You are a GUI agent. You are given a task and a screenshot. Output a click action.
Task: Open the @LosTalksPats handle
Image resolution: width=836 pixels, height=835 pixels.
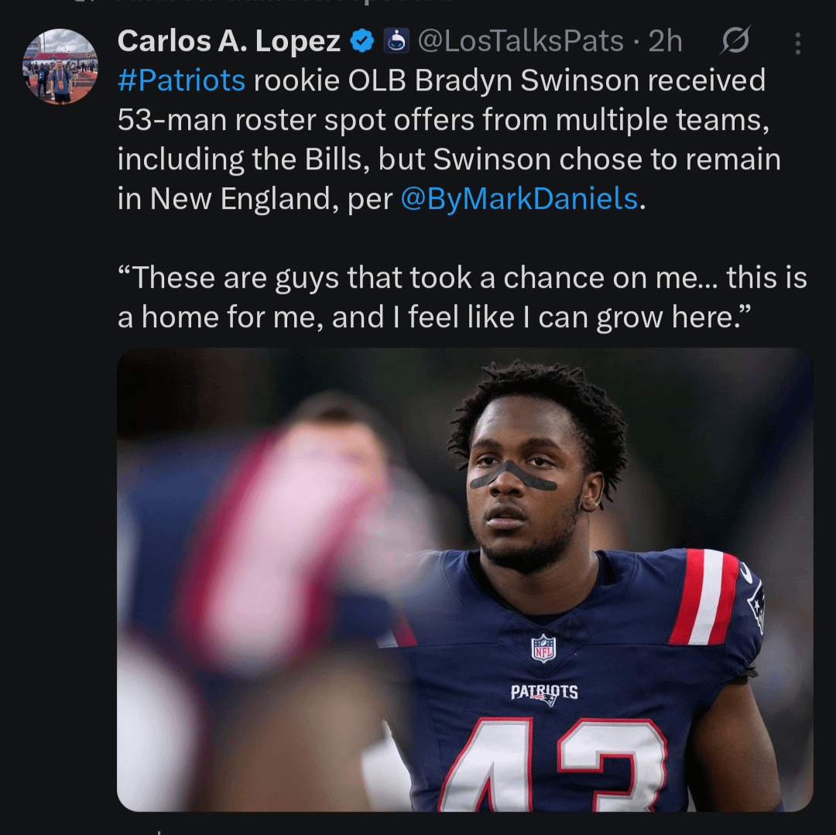(520, 42)
